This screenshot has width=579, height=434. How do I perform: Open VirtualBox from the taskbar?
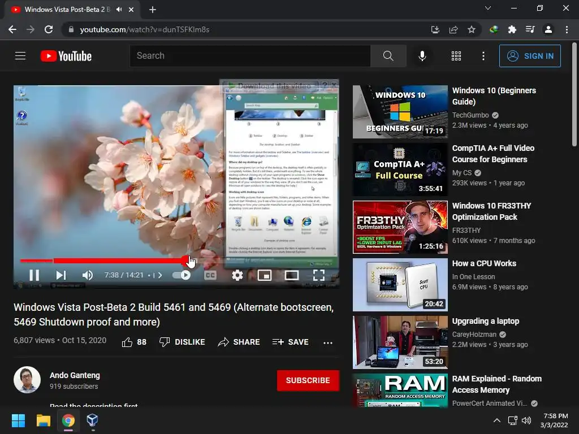point(92,420)
